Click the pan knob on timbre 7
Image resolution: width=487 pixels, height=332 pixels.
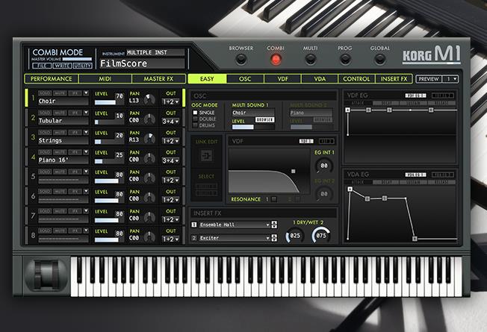point(149,218)
